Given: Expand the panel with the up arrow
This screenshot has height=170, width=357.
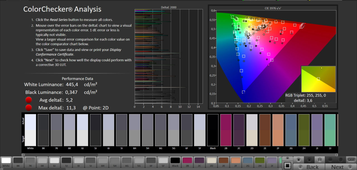Looking at the screenshot, I should (x=288, y=159).
